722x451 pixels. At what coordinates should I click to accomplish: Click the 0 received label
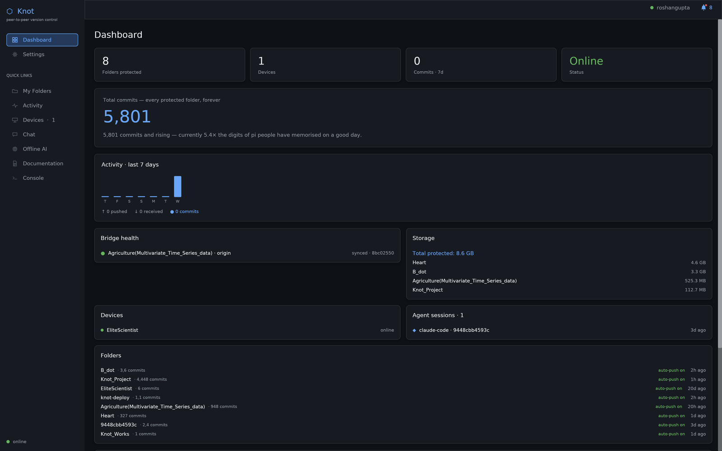(x=149, y=212)
